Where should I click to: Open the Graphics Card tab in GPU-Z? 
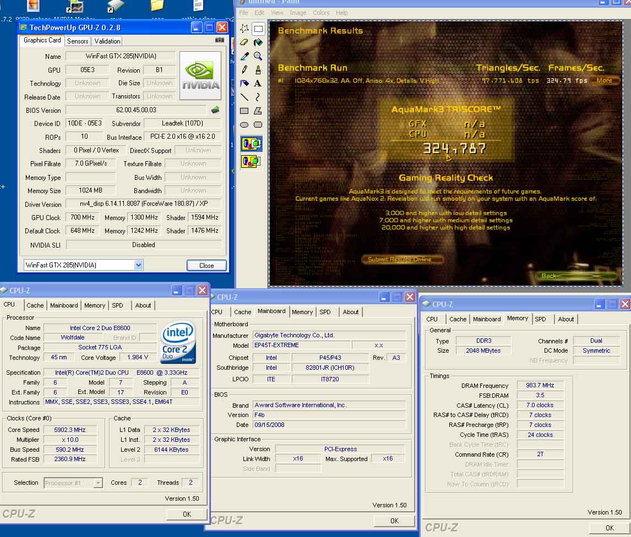pos(42,40)
